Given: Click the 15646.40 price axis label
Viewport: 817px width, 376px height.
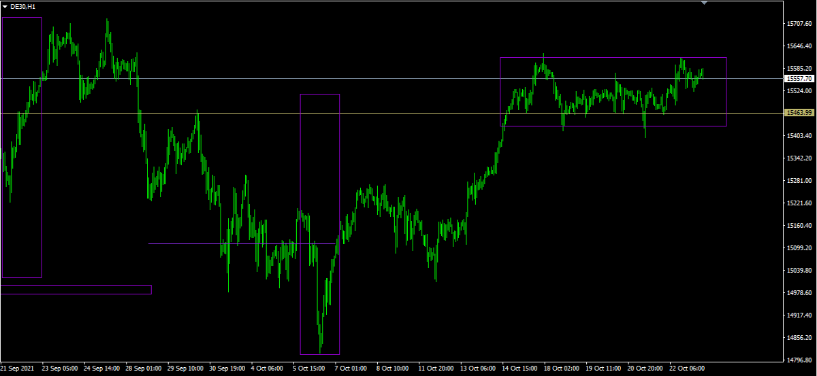Looking at the screenshot, I should tap(799, 46).
